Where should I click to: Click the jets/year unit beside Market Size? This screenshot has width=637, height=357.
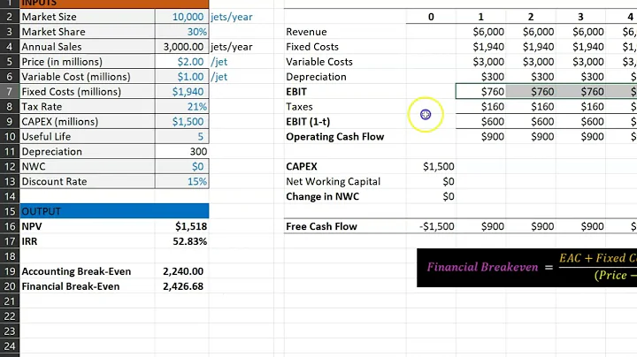tap(232, 17)
